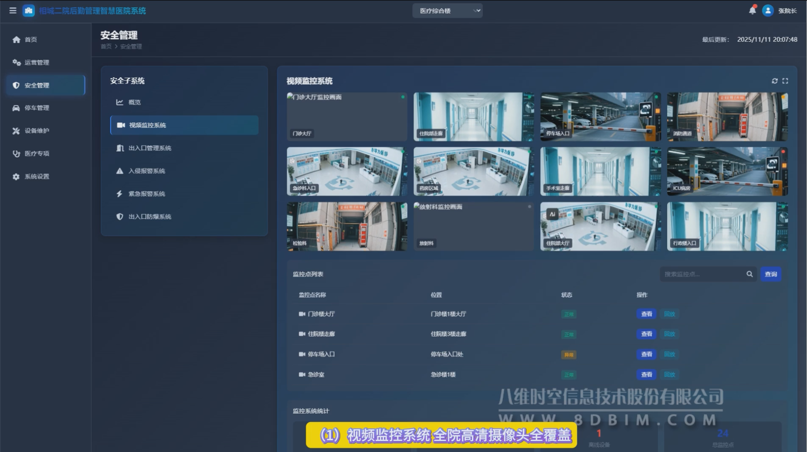Click the 搜索监控点 search field
Viewport: 807px width, 452px height.
(x=702, y=274)
